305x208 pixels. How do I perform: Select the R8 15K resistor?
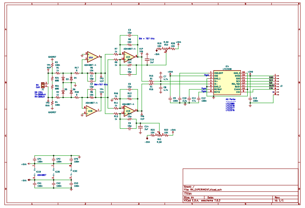point(129,45)
